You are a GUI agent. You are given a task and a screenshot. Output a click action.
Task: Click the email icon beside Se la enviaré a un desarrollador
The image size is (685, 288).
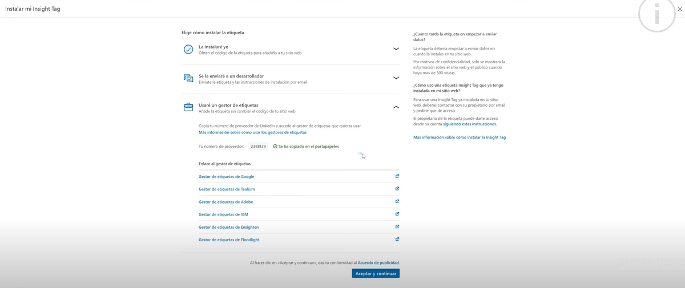point(188,79)
